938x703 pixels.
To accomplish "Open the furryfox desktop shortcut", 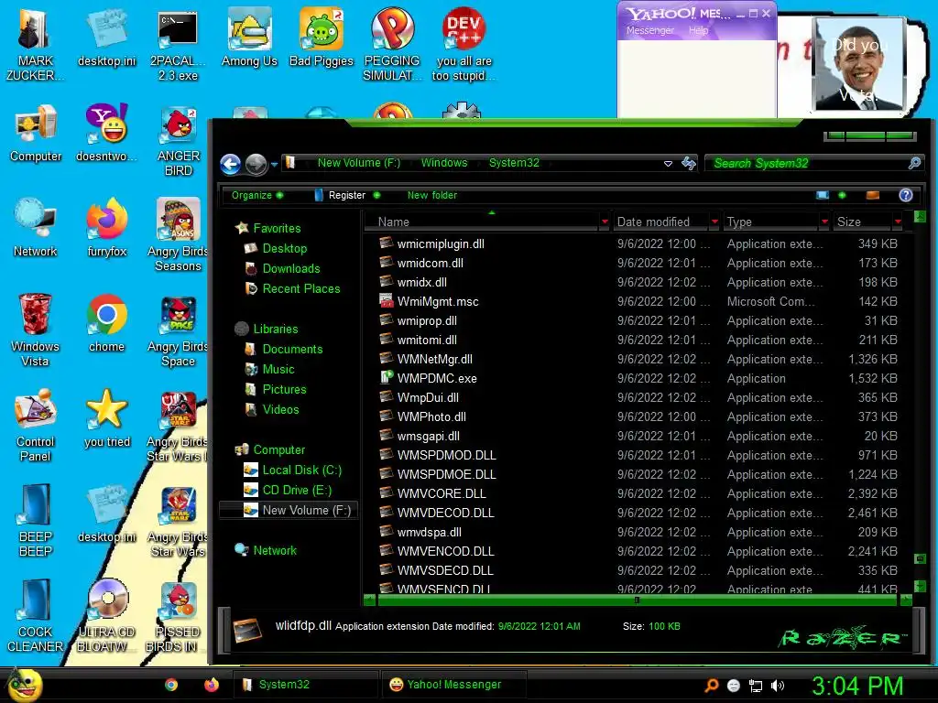I will pos(106,228).
